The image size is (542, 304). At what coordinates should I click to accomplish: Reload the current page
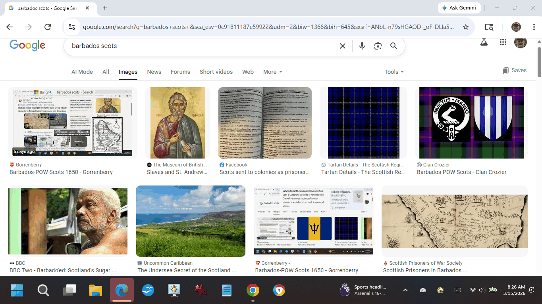[x=48, y=27]
